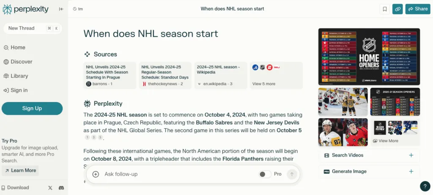The height and width of the screenshot is (195, 433).
Task: Open the en.wikipedia source card
Action: click(x=221, y=76)
